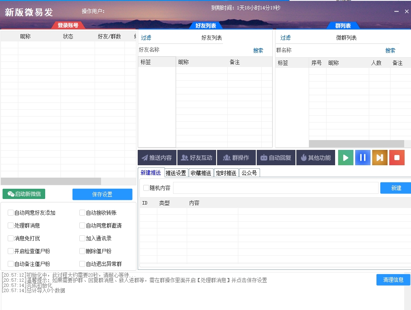Check 自动接收转账 option
This screenshot has width=411, height=310.
83,213
